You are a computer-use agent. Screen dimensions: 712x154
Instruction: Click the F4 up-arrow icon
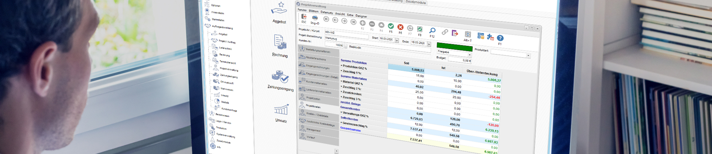point(381,25)
